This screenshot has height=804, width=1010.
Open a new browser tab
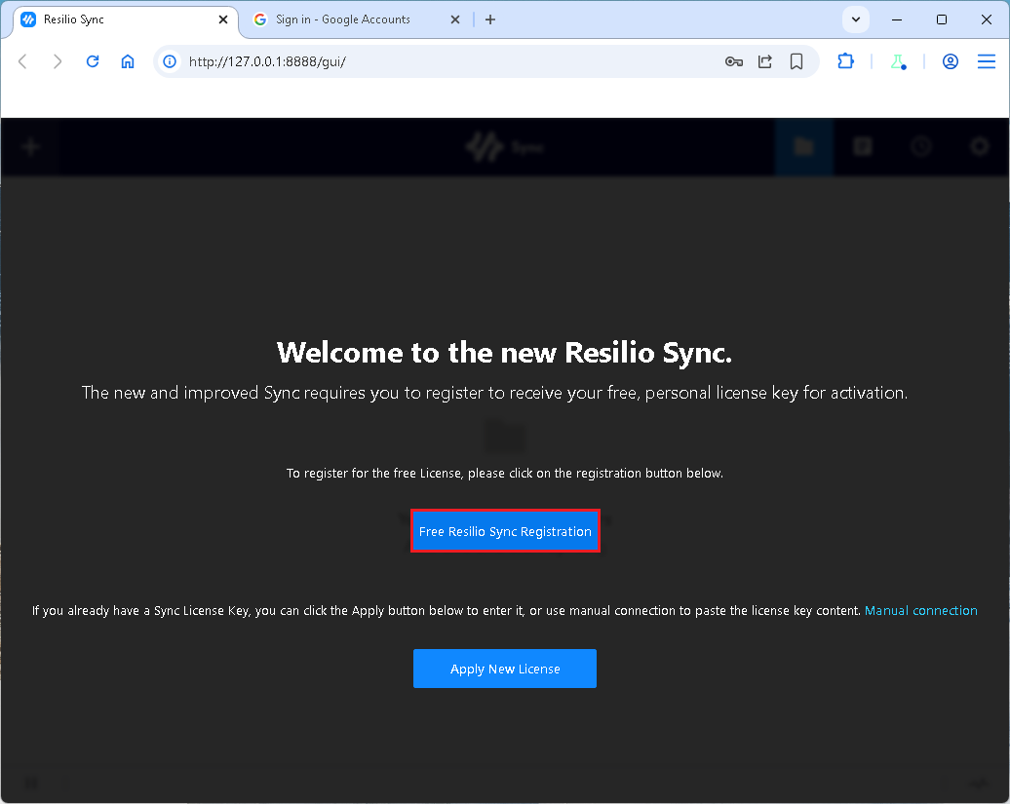[x=490, y=19]
